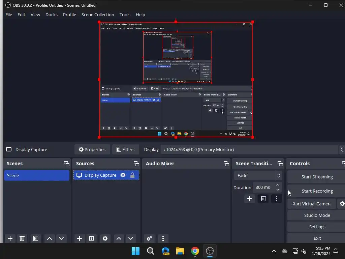Remove selected source with trash icon
This screenshot has height=259, width=345.
point(92,238)
